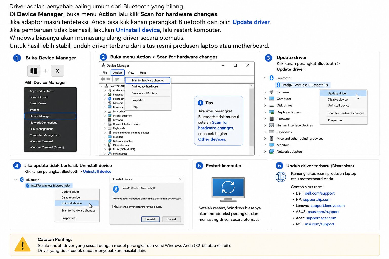Click the Back arrow in the Device Manager toolbar

click(x=103, y=79)
